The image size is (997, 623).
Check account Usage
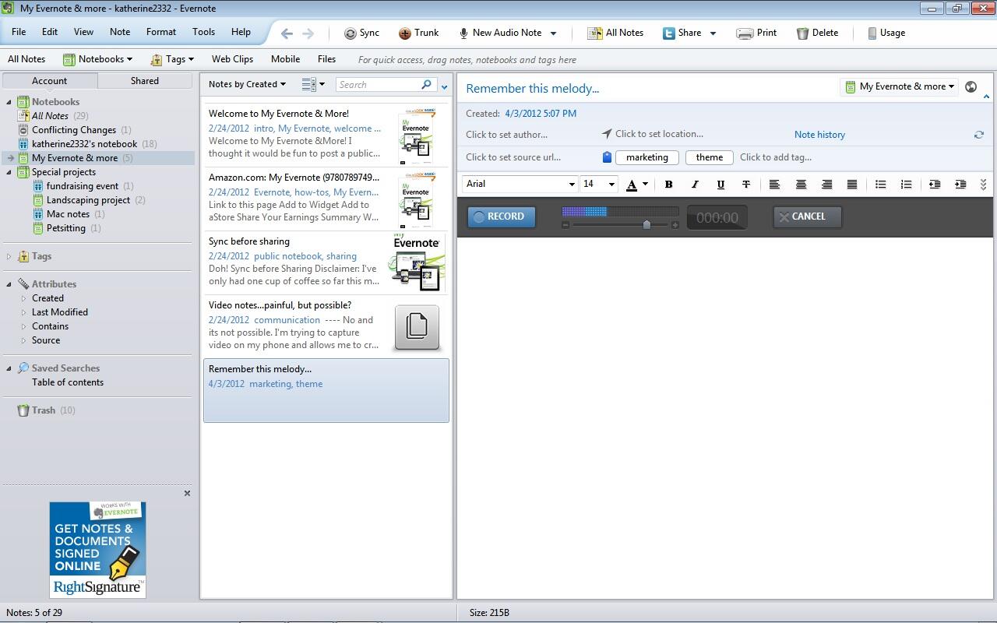coord(886,33)
